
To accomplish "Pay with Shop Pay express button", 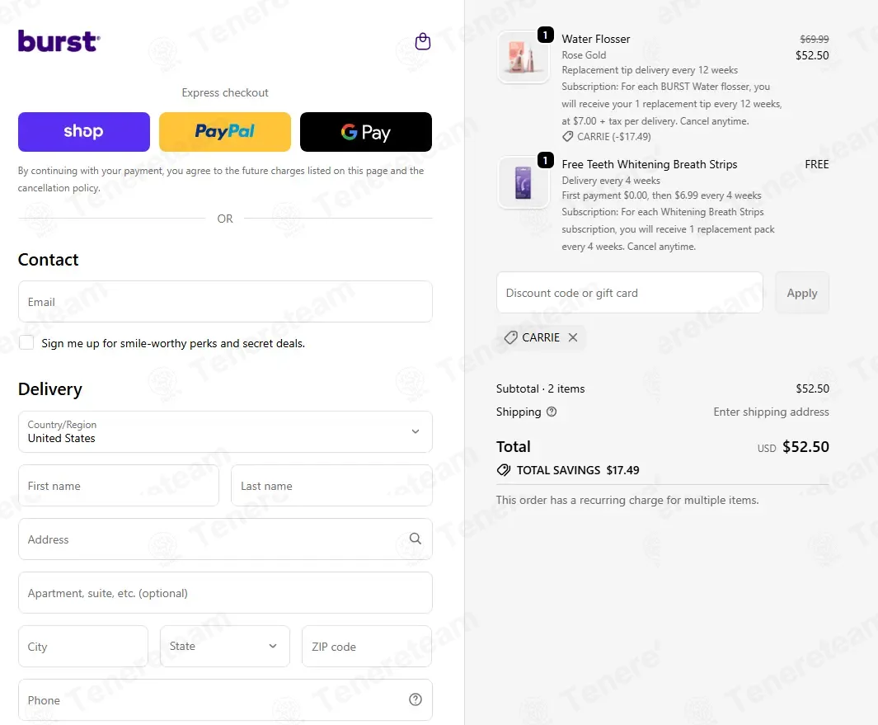I will tap(84, 132).
